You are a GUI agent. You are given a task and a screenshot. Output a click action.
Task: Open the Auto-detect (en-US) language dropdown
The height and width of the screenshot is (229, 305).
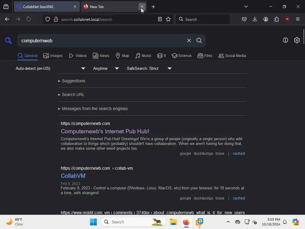50,69
